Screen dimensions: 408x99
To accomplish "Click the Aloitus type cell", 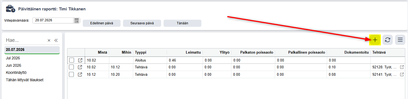I will (x=150, y=60).
